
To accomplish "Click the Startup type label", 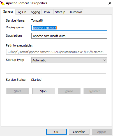I will point(15,60).
